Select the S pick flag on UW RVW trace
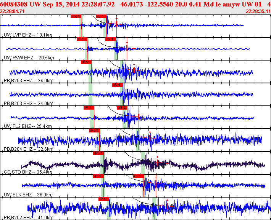This screenshot has width=271, height=220. 110,39
